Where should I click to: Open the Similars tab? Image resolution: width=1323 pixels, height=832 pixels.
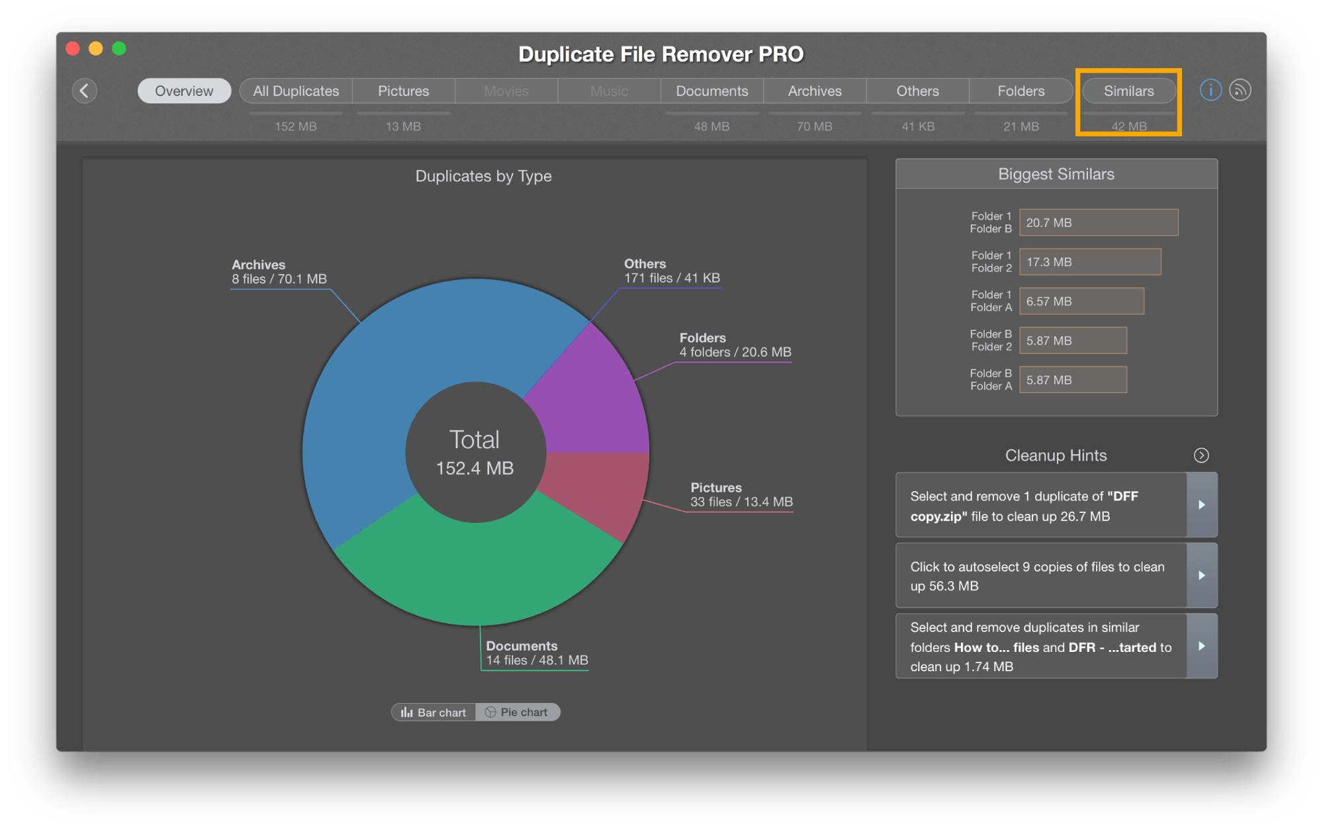click(1128, 91)
